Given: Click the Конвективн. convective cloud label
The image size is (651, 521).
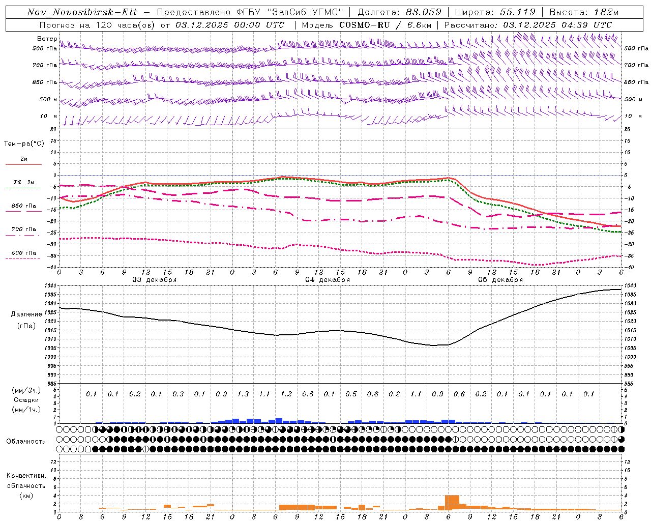Looking at the screenshot, I should 26,476.
